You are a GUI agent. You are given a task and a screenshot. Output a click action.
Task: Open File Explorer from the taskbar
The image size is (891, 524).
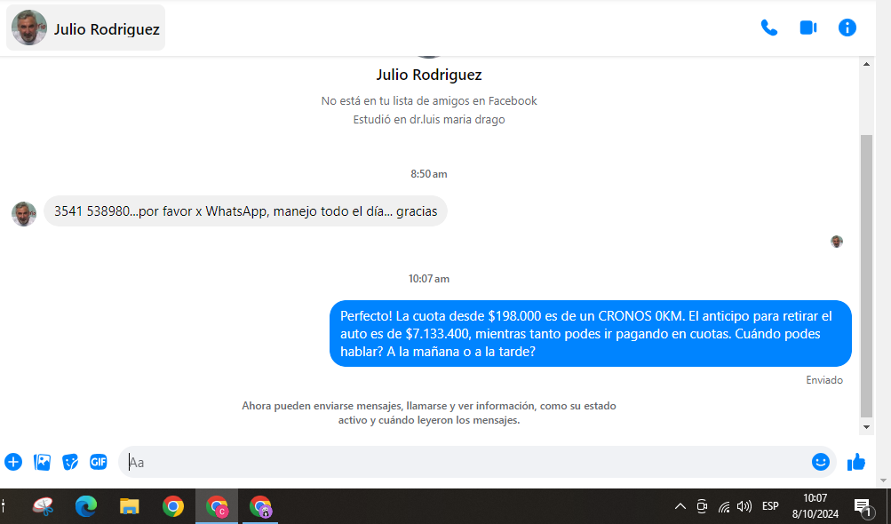point(130,506)
